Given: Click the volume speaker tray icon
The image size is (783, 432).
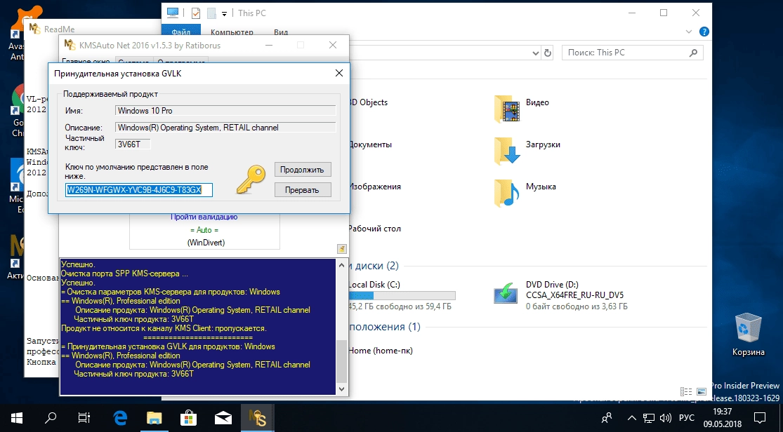Looking at the screenshot, I should click(x=665, y=418).
